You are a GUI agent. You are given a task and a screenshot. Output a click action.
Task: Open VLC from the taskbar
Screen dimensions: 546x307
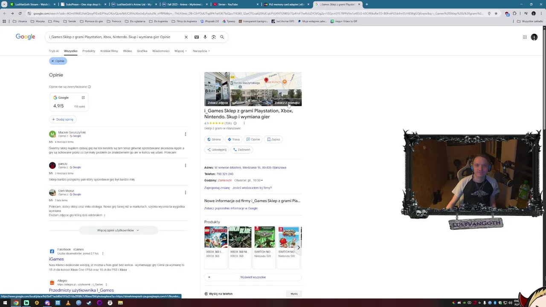(x=68, y=303)
